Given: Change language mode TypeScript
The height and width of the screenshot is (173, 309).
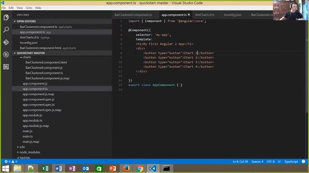Looking at the screenshot, I should click(291, 161).
